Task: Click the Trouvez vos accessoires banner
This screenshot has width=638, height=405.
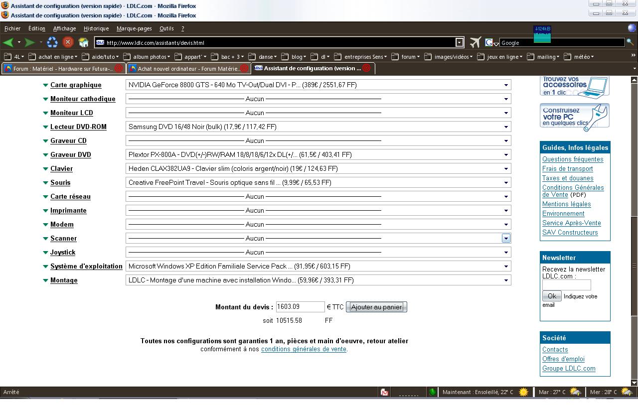Action: (x=575, y=86)
